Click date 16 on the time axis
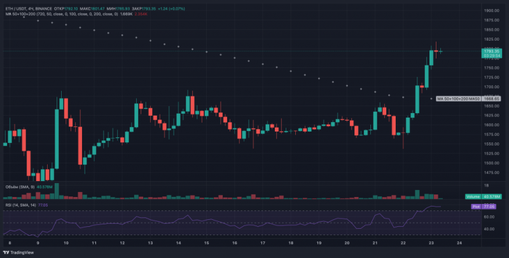 (x=234, y=243)
